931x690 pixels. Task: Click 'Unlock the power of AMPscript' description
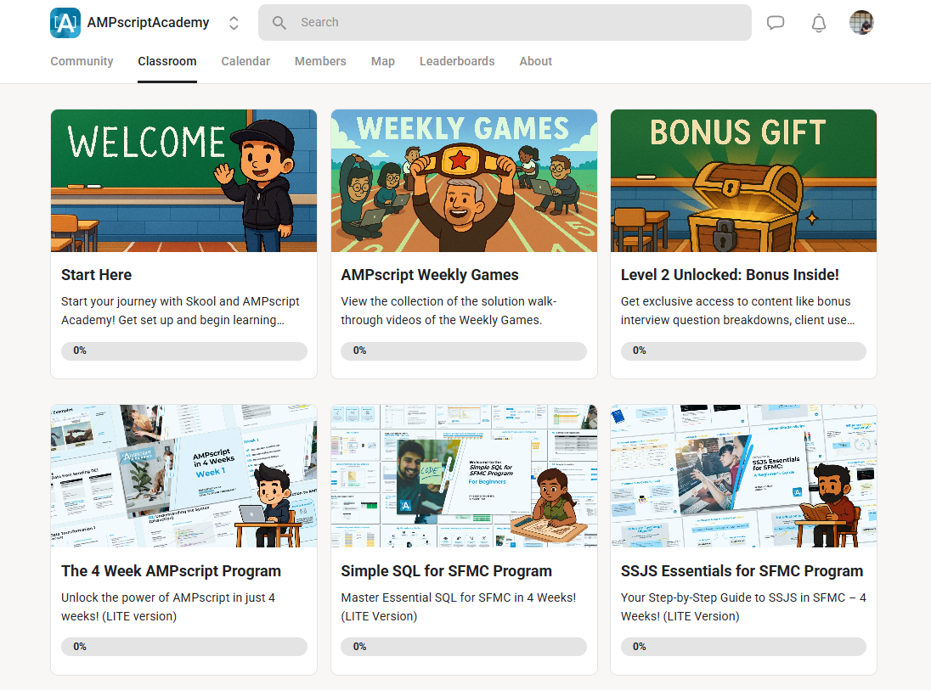tap(168, 606)
